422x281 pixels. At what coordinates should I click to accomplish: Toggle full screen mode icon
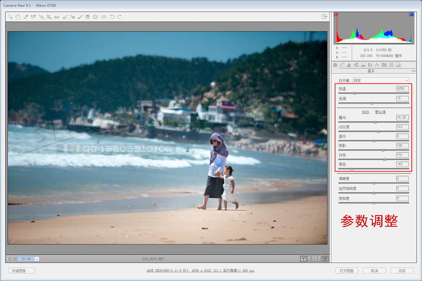(324, 17)
